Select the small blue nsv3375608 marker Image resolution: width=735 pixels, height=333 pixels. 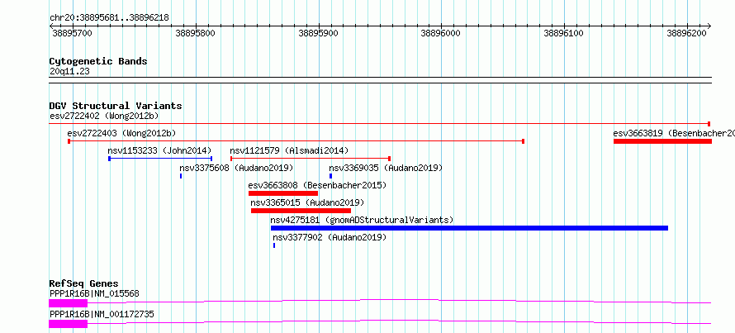pos(181,176)
